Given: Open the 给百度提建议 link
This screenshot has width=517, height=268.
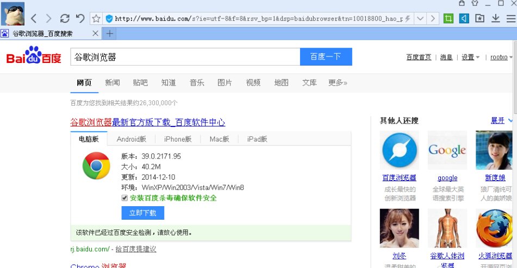Looking at the screenshot, I should (136, 249).
